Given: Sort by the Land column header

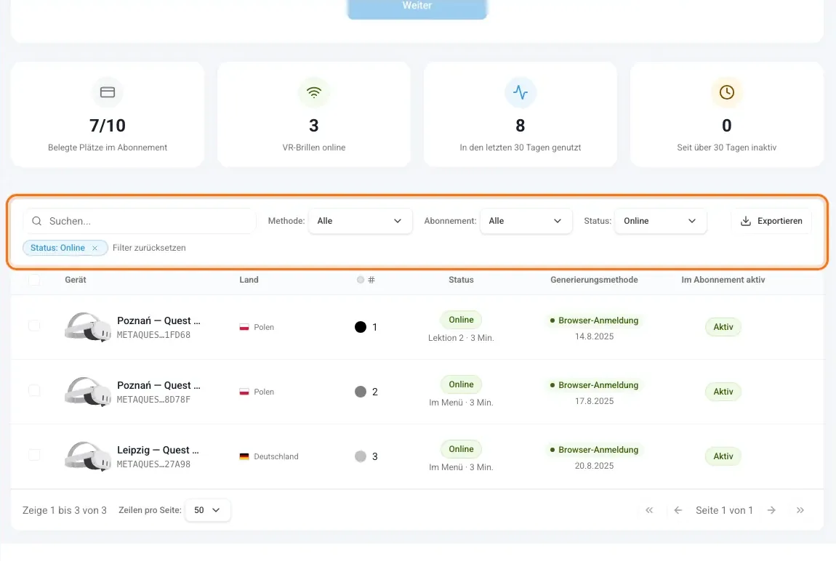Looking at the screenshot, I should pos(249,280).
